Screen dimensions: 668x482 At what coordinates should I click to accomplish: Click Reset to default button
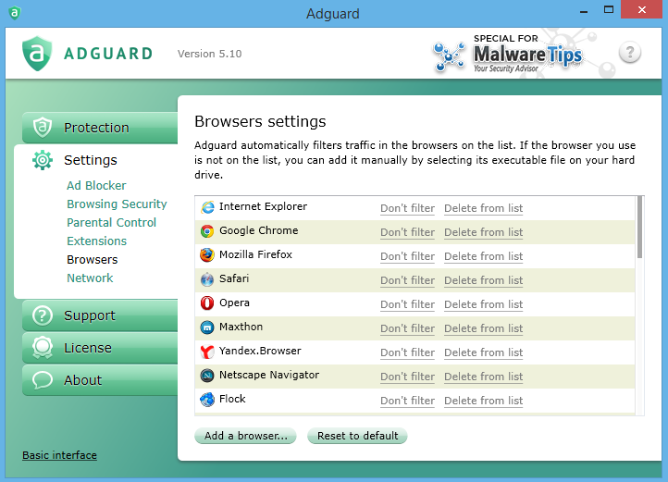point(357,436)
